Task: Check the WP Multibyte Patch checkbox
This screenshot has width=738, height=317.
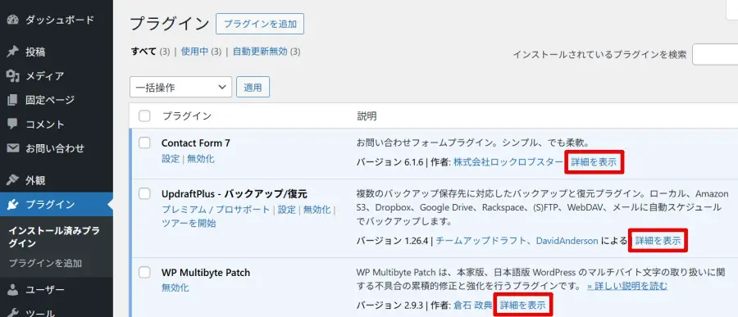Action: pyautogui.click(x=144, y=272)
